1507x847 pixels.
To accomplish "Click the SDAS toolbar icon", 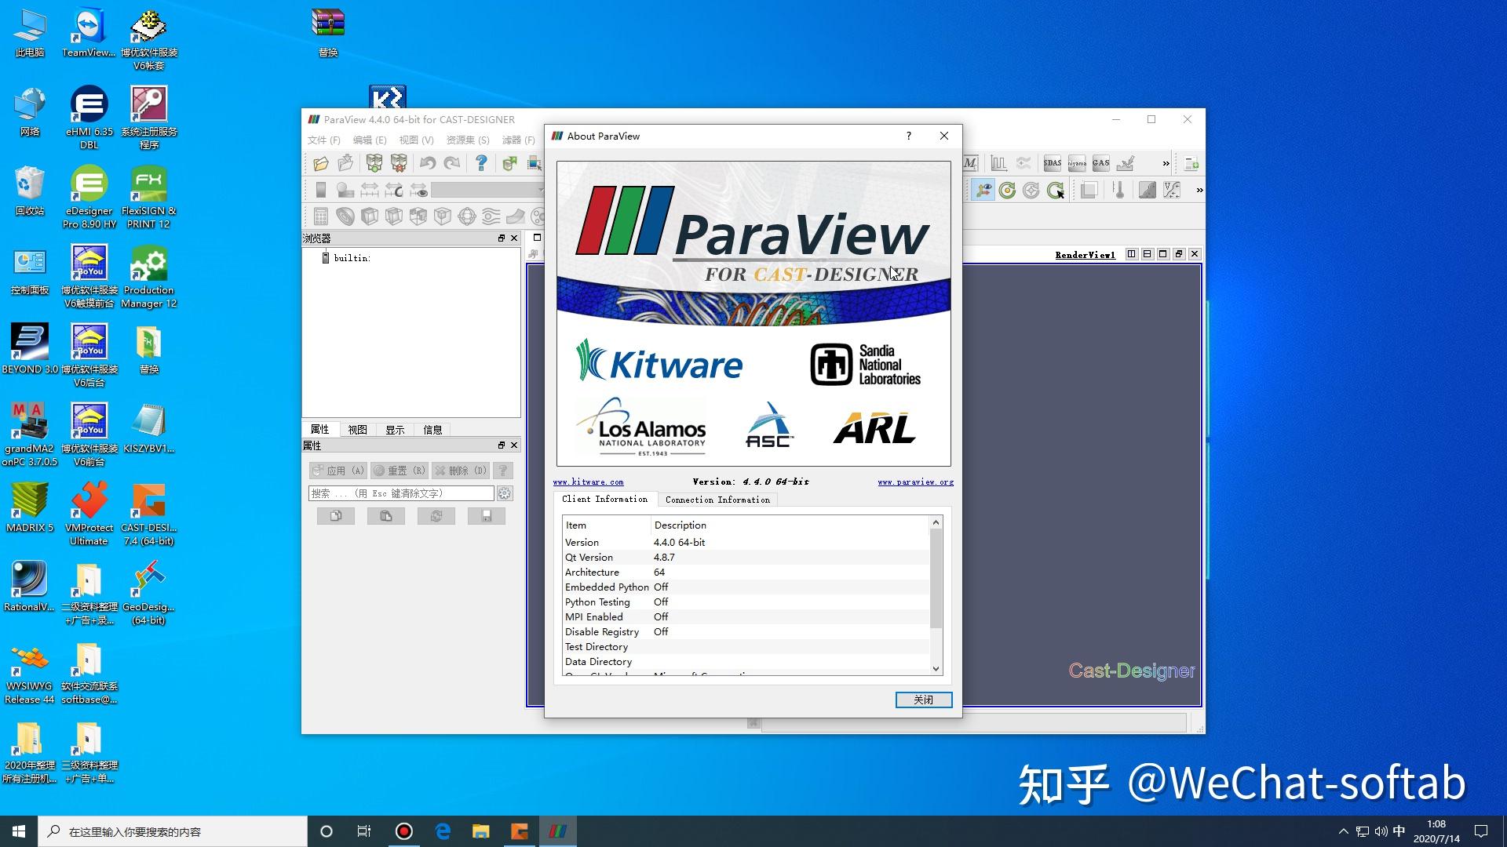I will pyautogui.click(x=1053, y=163).
